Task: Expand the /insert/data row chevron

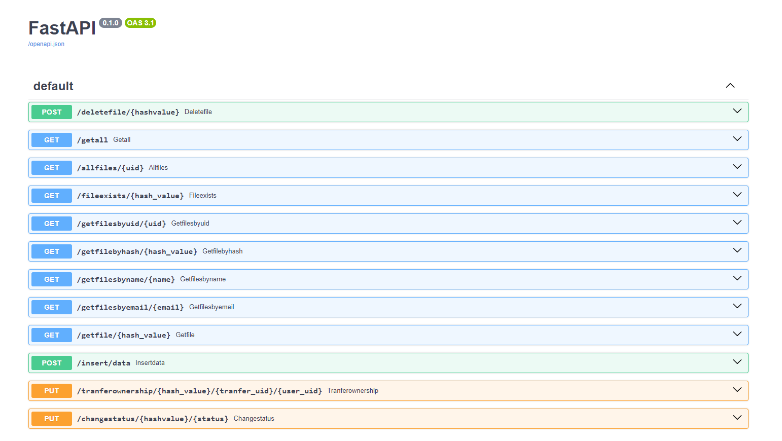Action: point(737,362)
